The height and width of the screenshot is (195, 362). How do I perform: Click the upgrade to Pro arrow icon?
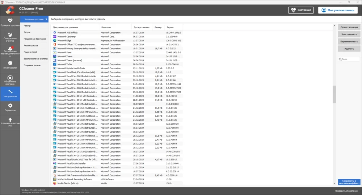pos(10,120)
